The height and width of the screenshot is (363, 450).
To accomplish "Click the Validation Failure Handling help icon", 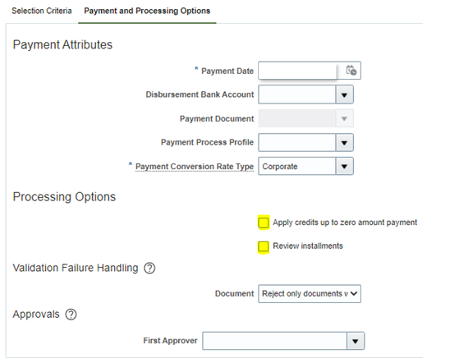I will pos(149,269).
